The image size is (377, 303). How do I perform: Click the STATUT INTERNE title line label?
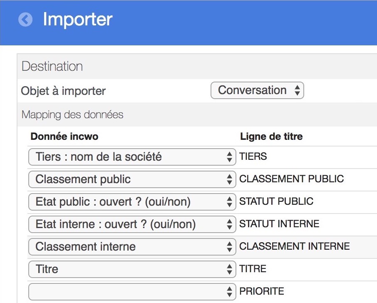pos(279,224)
